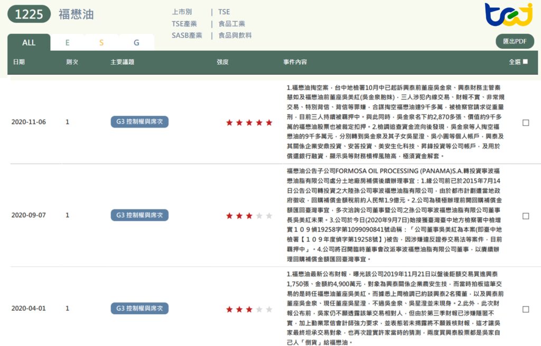The image size is (541, 346).
Task: Switch to the S tab
Action: point(101,42)
